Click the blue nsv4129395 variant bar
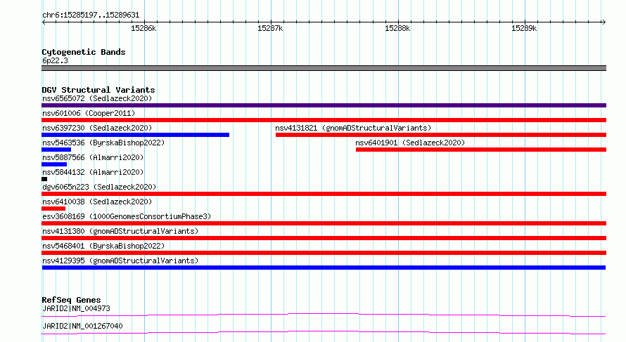Image resolution: width=626 pixels, height=342 pixels. click(324, 268)
